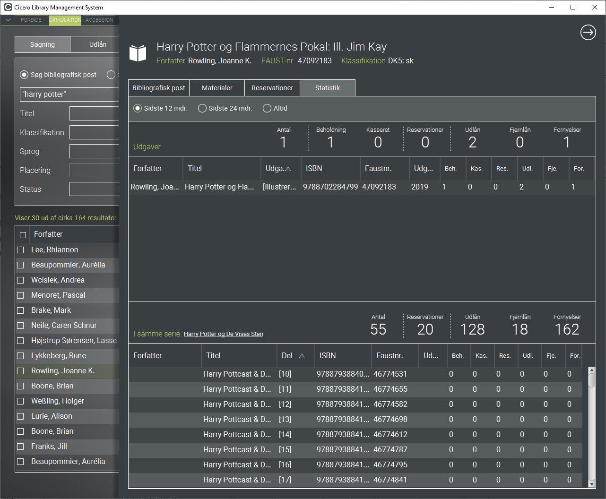The image size is (606, 499).
Task: Check the box for Lykkeberg, Rune
Action: [x=20, y=356]
